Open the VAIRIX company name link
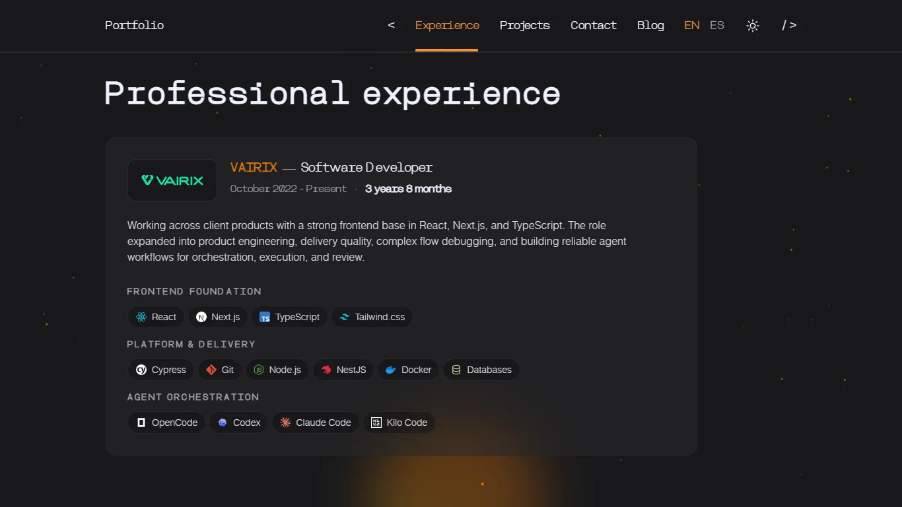902x507 pixels. 254,168
